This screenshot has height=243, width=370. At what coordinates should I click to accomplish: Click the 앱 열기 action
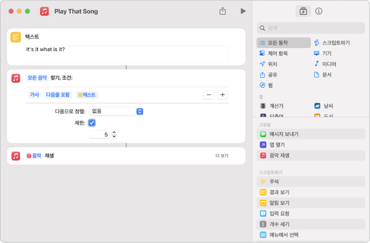click(x=311, y=145)
